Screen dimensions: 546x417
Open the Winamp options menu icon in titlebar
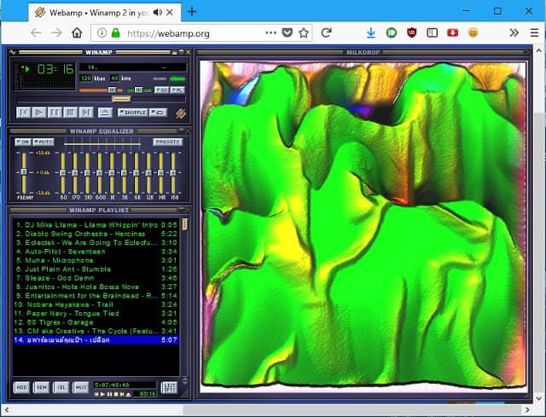(x=13, y=52)
